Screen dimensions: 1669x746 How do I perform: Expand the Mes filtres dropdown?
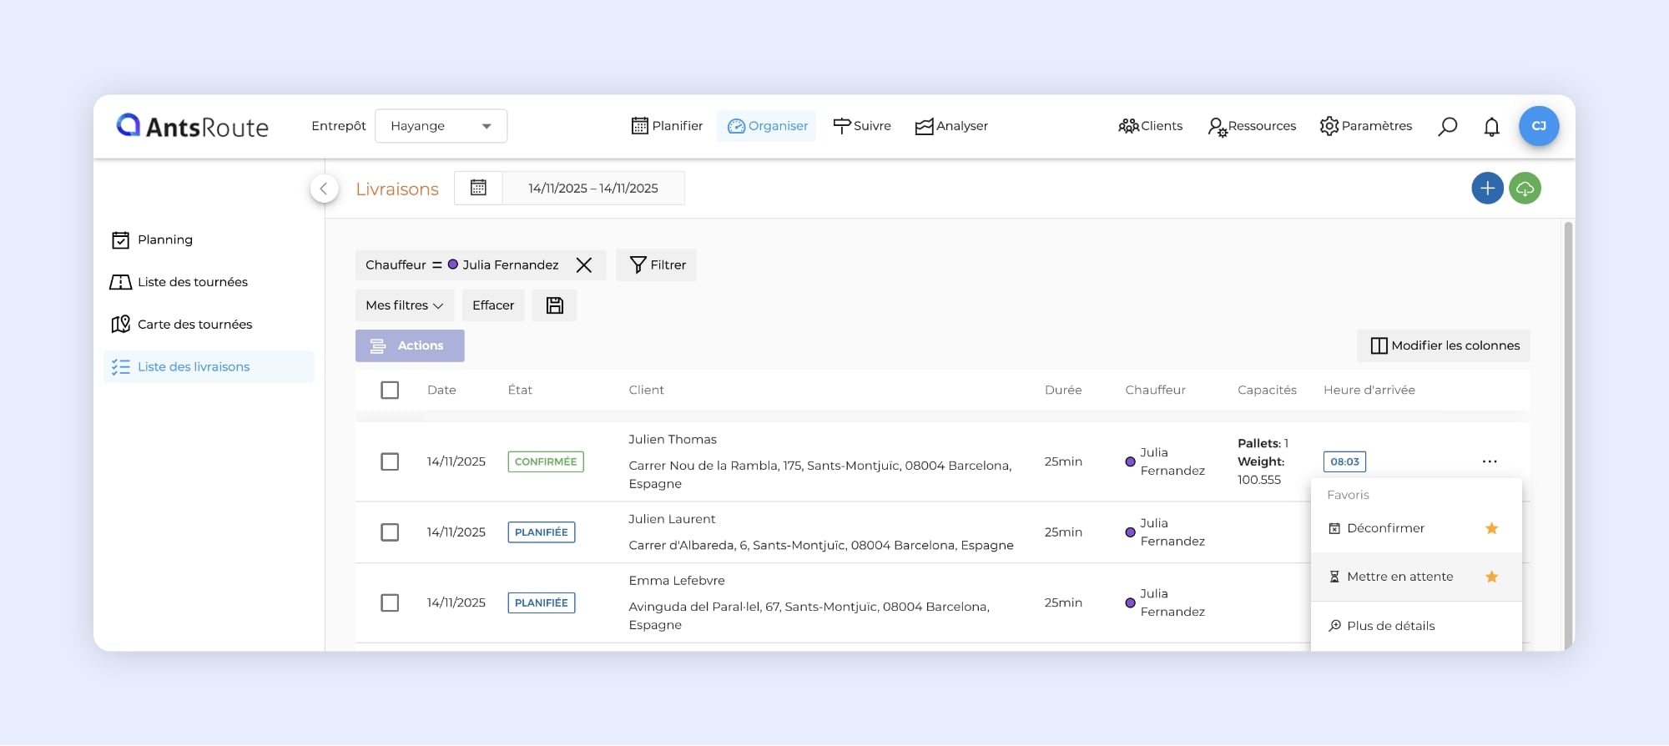[404, 305]
